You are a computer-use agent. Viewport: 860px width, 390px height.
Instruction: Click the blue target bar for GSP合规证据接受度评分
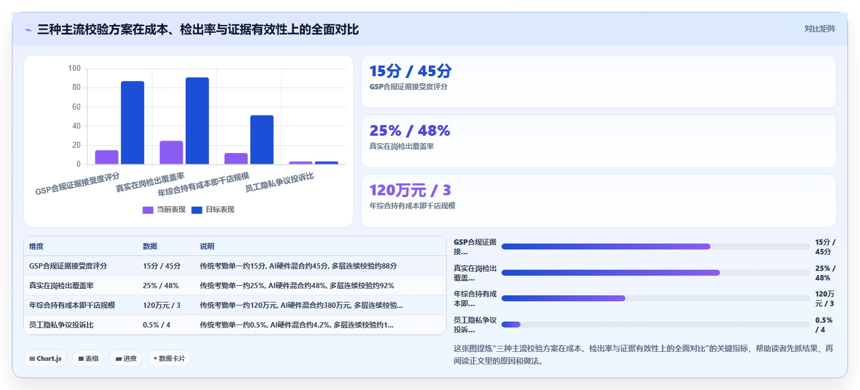132,123
